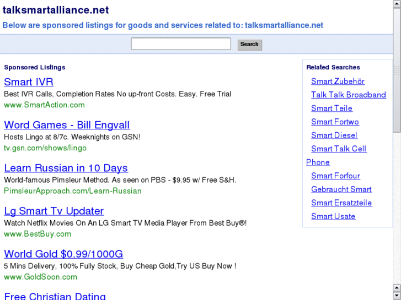
Task: Open Word Games - Bill Engvall link
Action: 67,125
